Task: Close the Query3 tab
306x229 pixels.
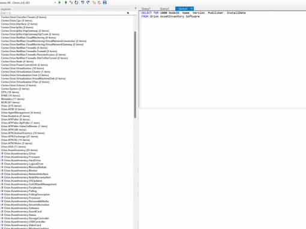Action: tap(191, 8)
